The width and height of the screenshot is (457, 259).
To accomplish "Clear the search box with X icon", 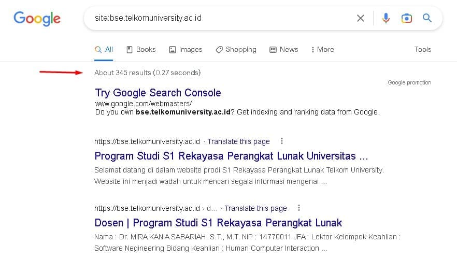I will pos(361,18).
